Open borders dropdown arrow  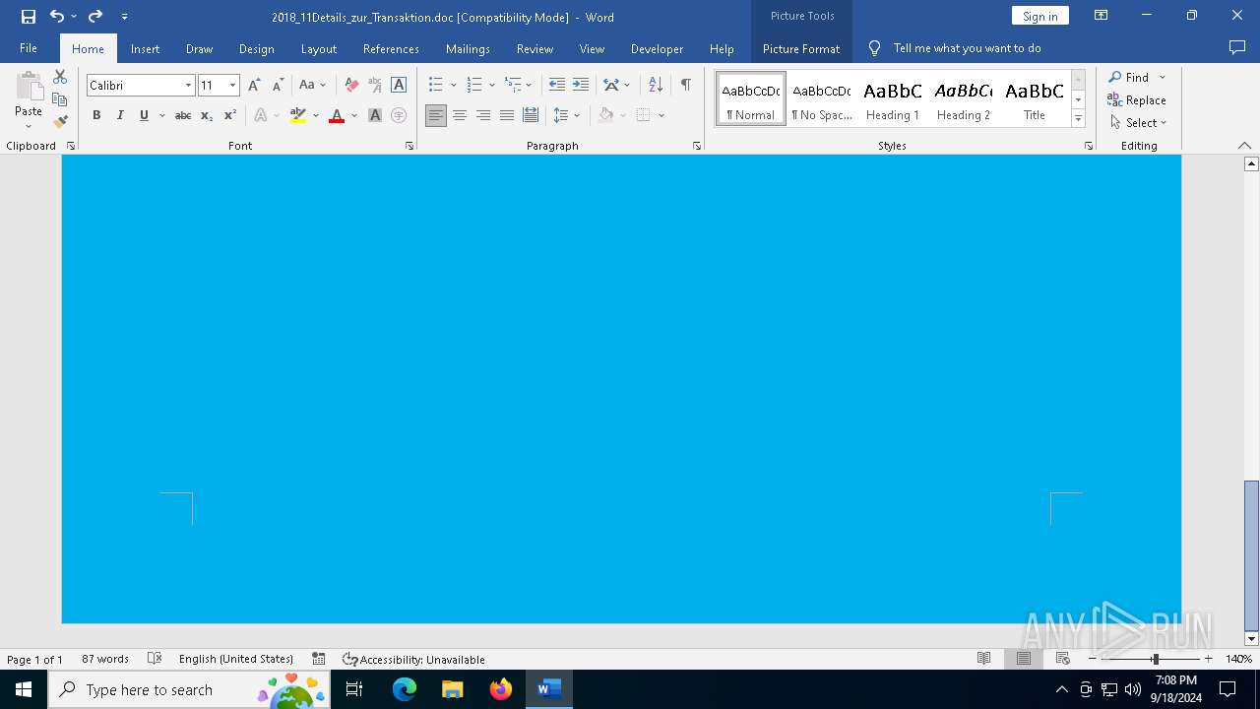coord(661,115)
